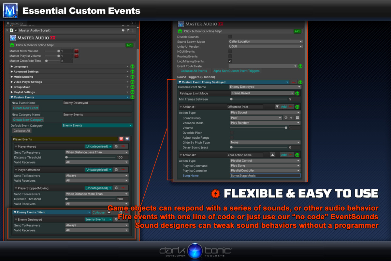Screen dimensions: 391x261
Task: Click Alpha Sort Custom Event Triggers button
Action: click(236, 71)
